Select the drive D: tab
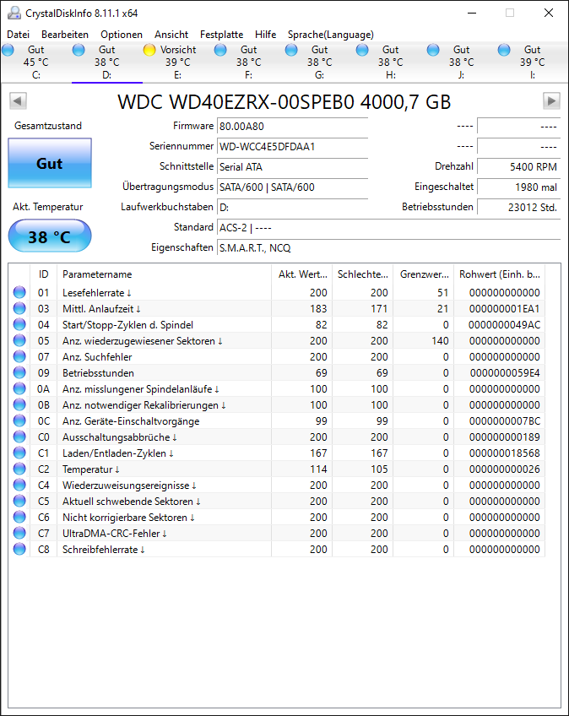The image size is (569, 716). [x=107, y=62]
